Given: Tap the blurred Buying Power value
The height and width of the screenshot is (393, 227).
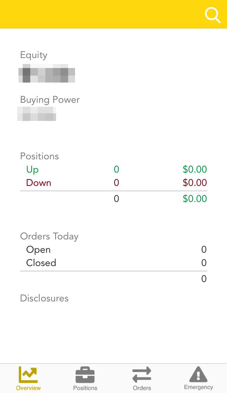Looking at the screenshot, I should point(37,114).
